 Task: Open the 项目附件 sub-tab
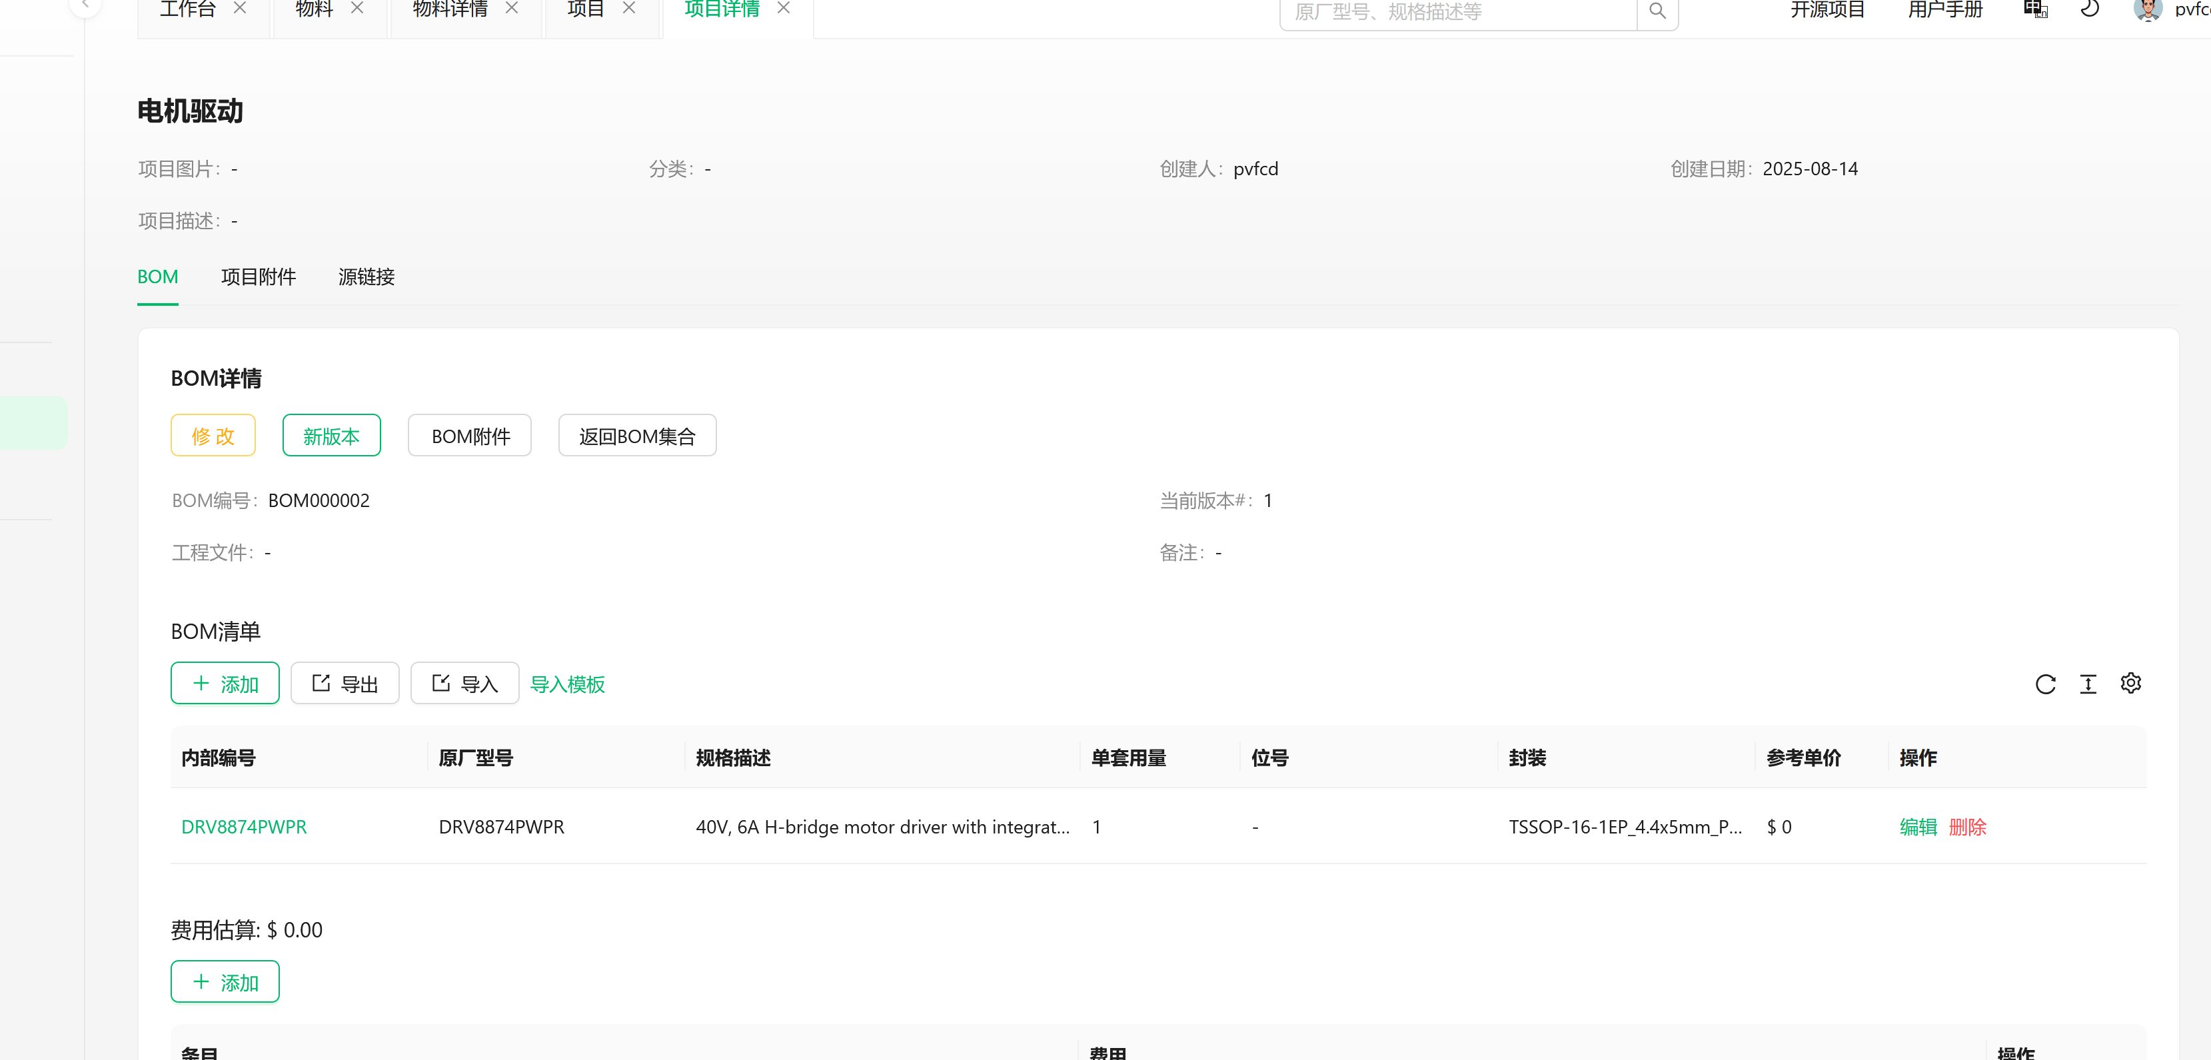click(259, 277)
